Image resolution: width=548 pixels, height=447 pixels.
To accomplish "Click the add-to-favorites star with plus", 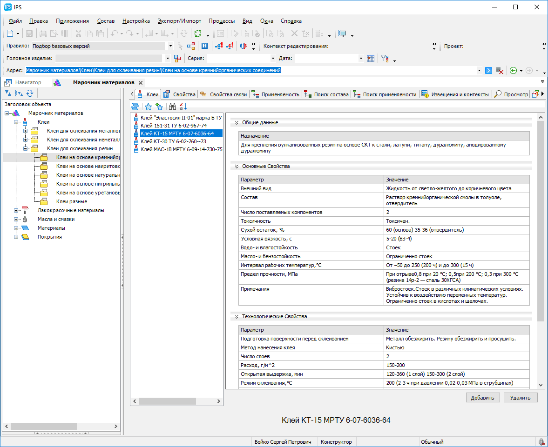I will pyautogui.click(x=160, y=106).
